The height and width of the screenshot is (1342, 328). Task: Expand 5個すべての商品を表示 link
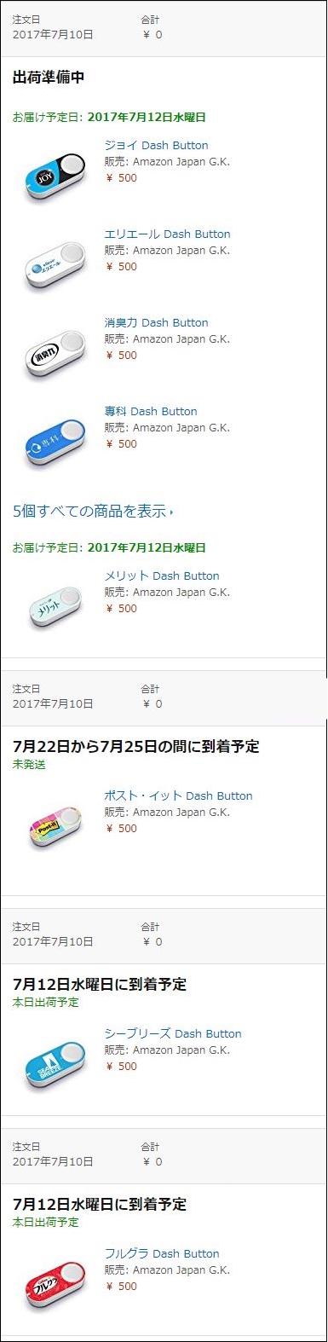pyautogui.click(x=93, y=511)
